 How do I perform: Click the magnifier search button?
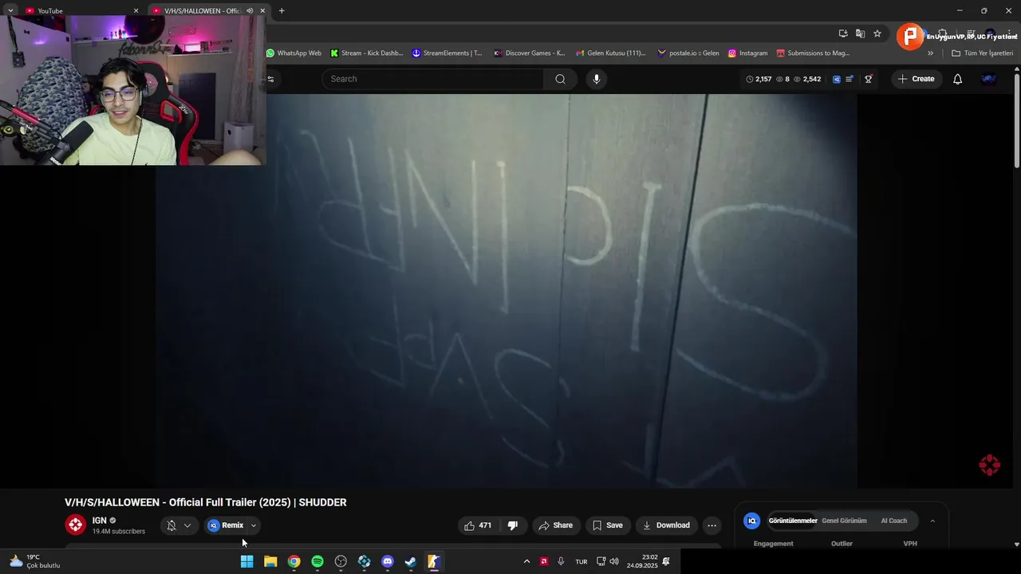point(560,79)
